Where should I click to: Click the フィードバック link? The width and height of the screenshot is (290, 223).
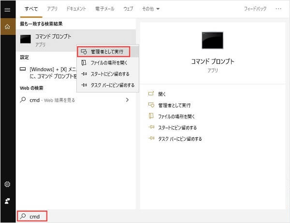[255, 9]
